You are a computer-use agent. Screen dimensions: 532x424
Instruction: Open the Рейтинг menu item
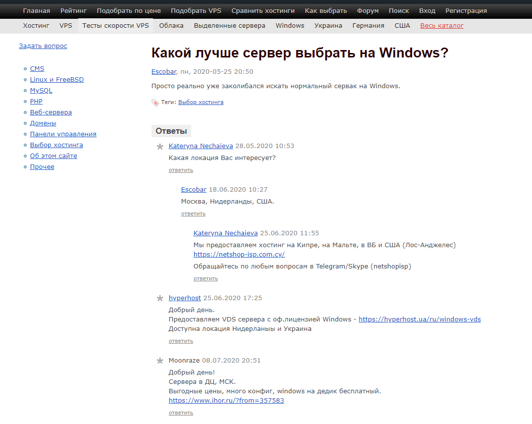(x=73, y=10)
